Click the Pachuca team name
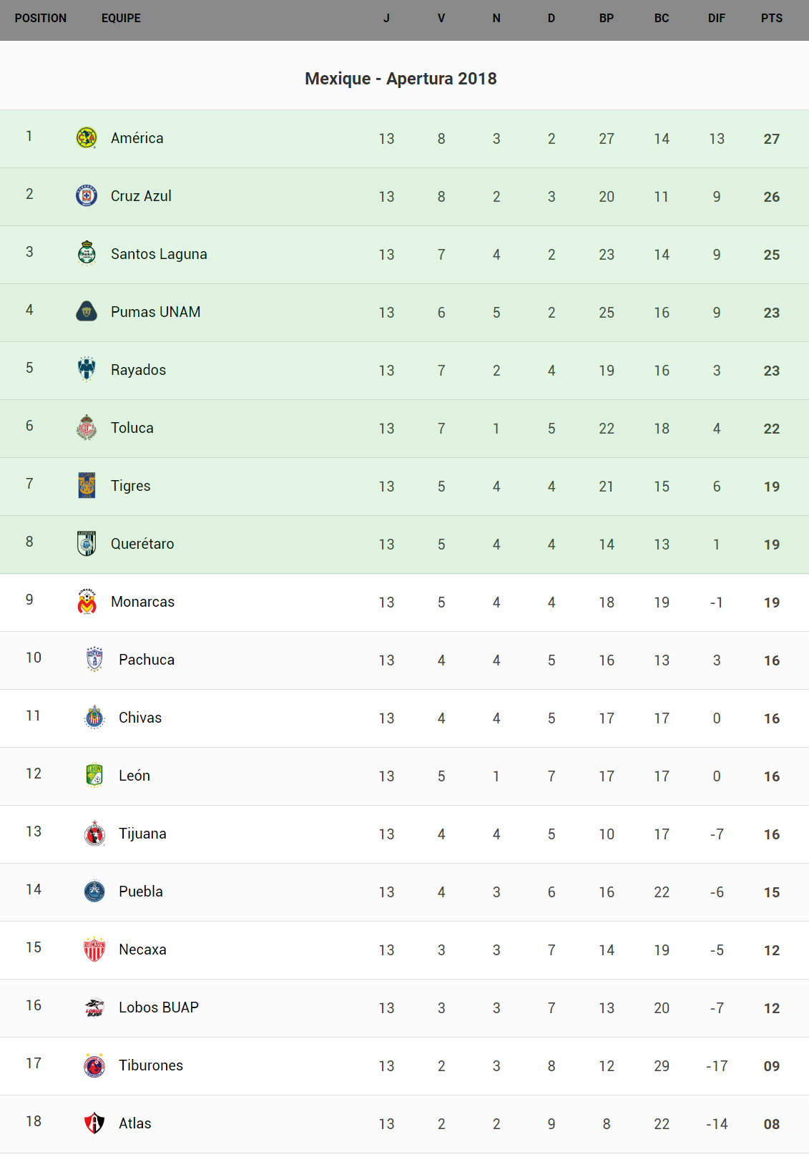 147,660
